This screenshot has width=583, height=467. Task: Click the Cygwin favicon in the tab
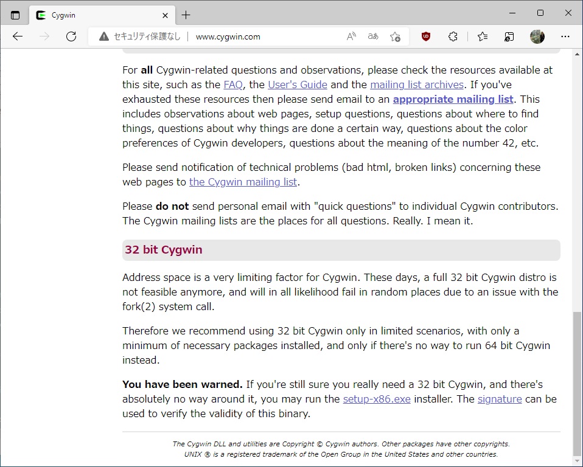pyautogui.click(x=41, y=15)
